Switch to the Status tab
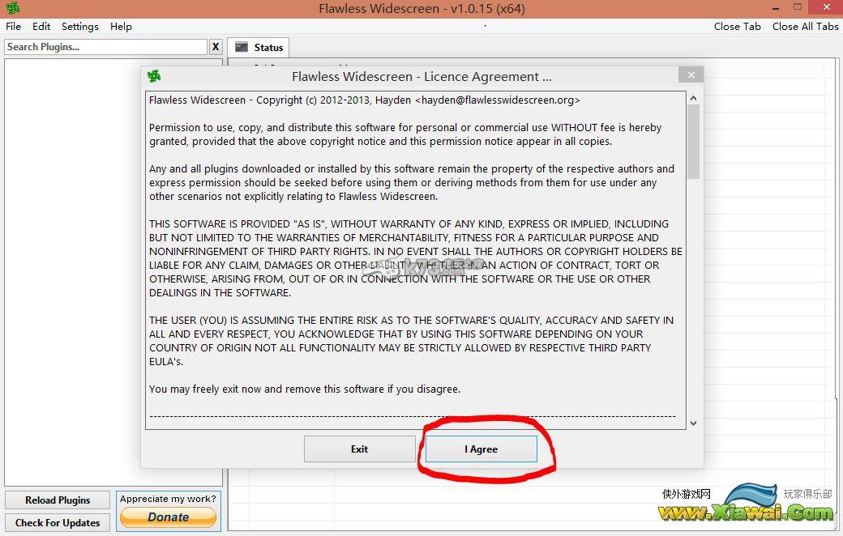Image resolution: width=843 pixels, height=536 pixels. click(x=259, y=47)
